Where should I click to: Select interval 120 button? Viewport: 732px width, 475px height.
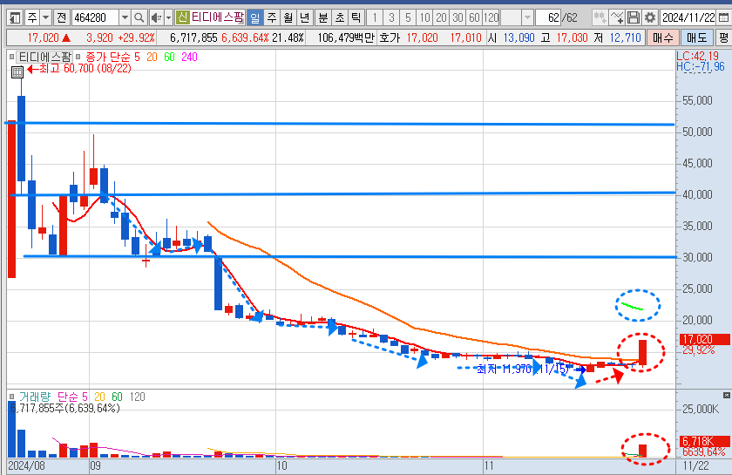point(491,17)
